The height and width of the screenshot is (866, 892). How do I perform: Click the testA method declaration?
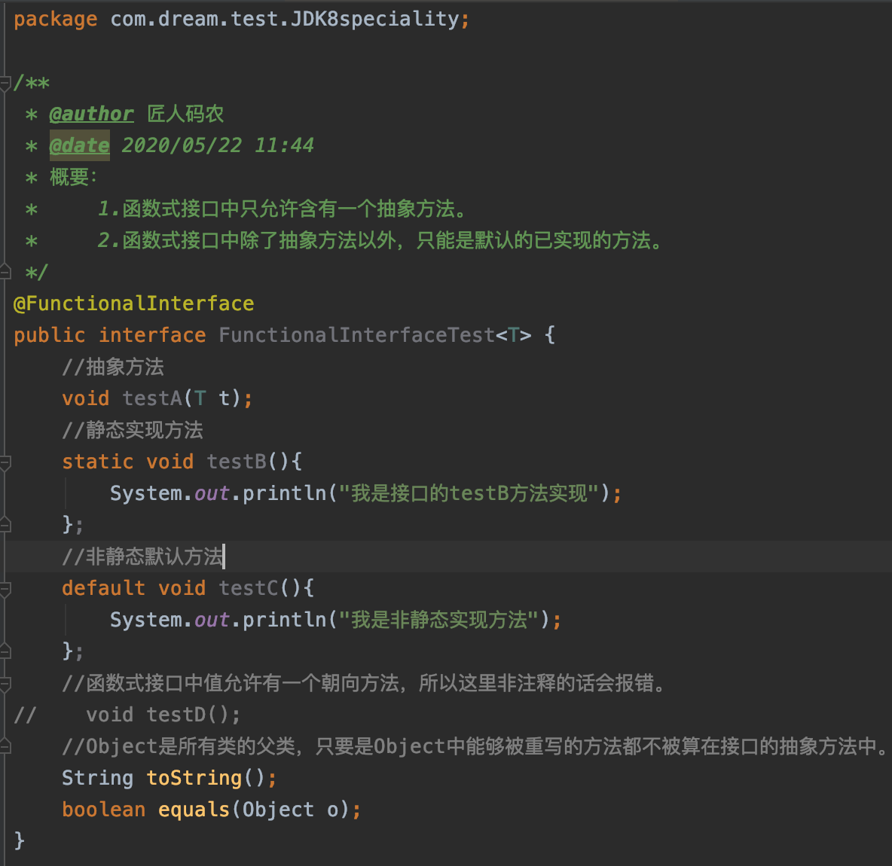[x=157, y=398]
